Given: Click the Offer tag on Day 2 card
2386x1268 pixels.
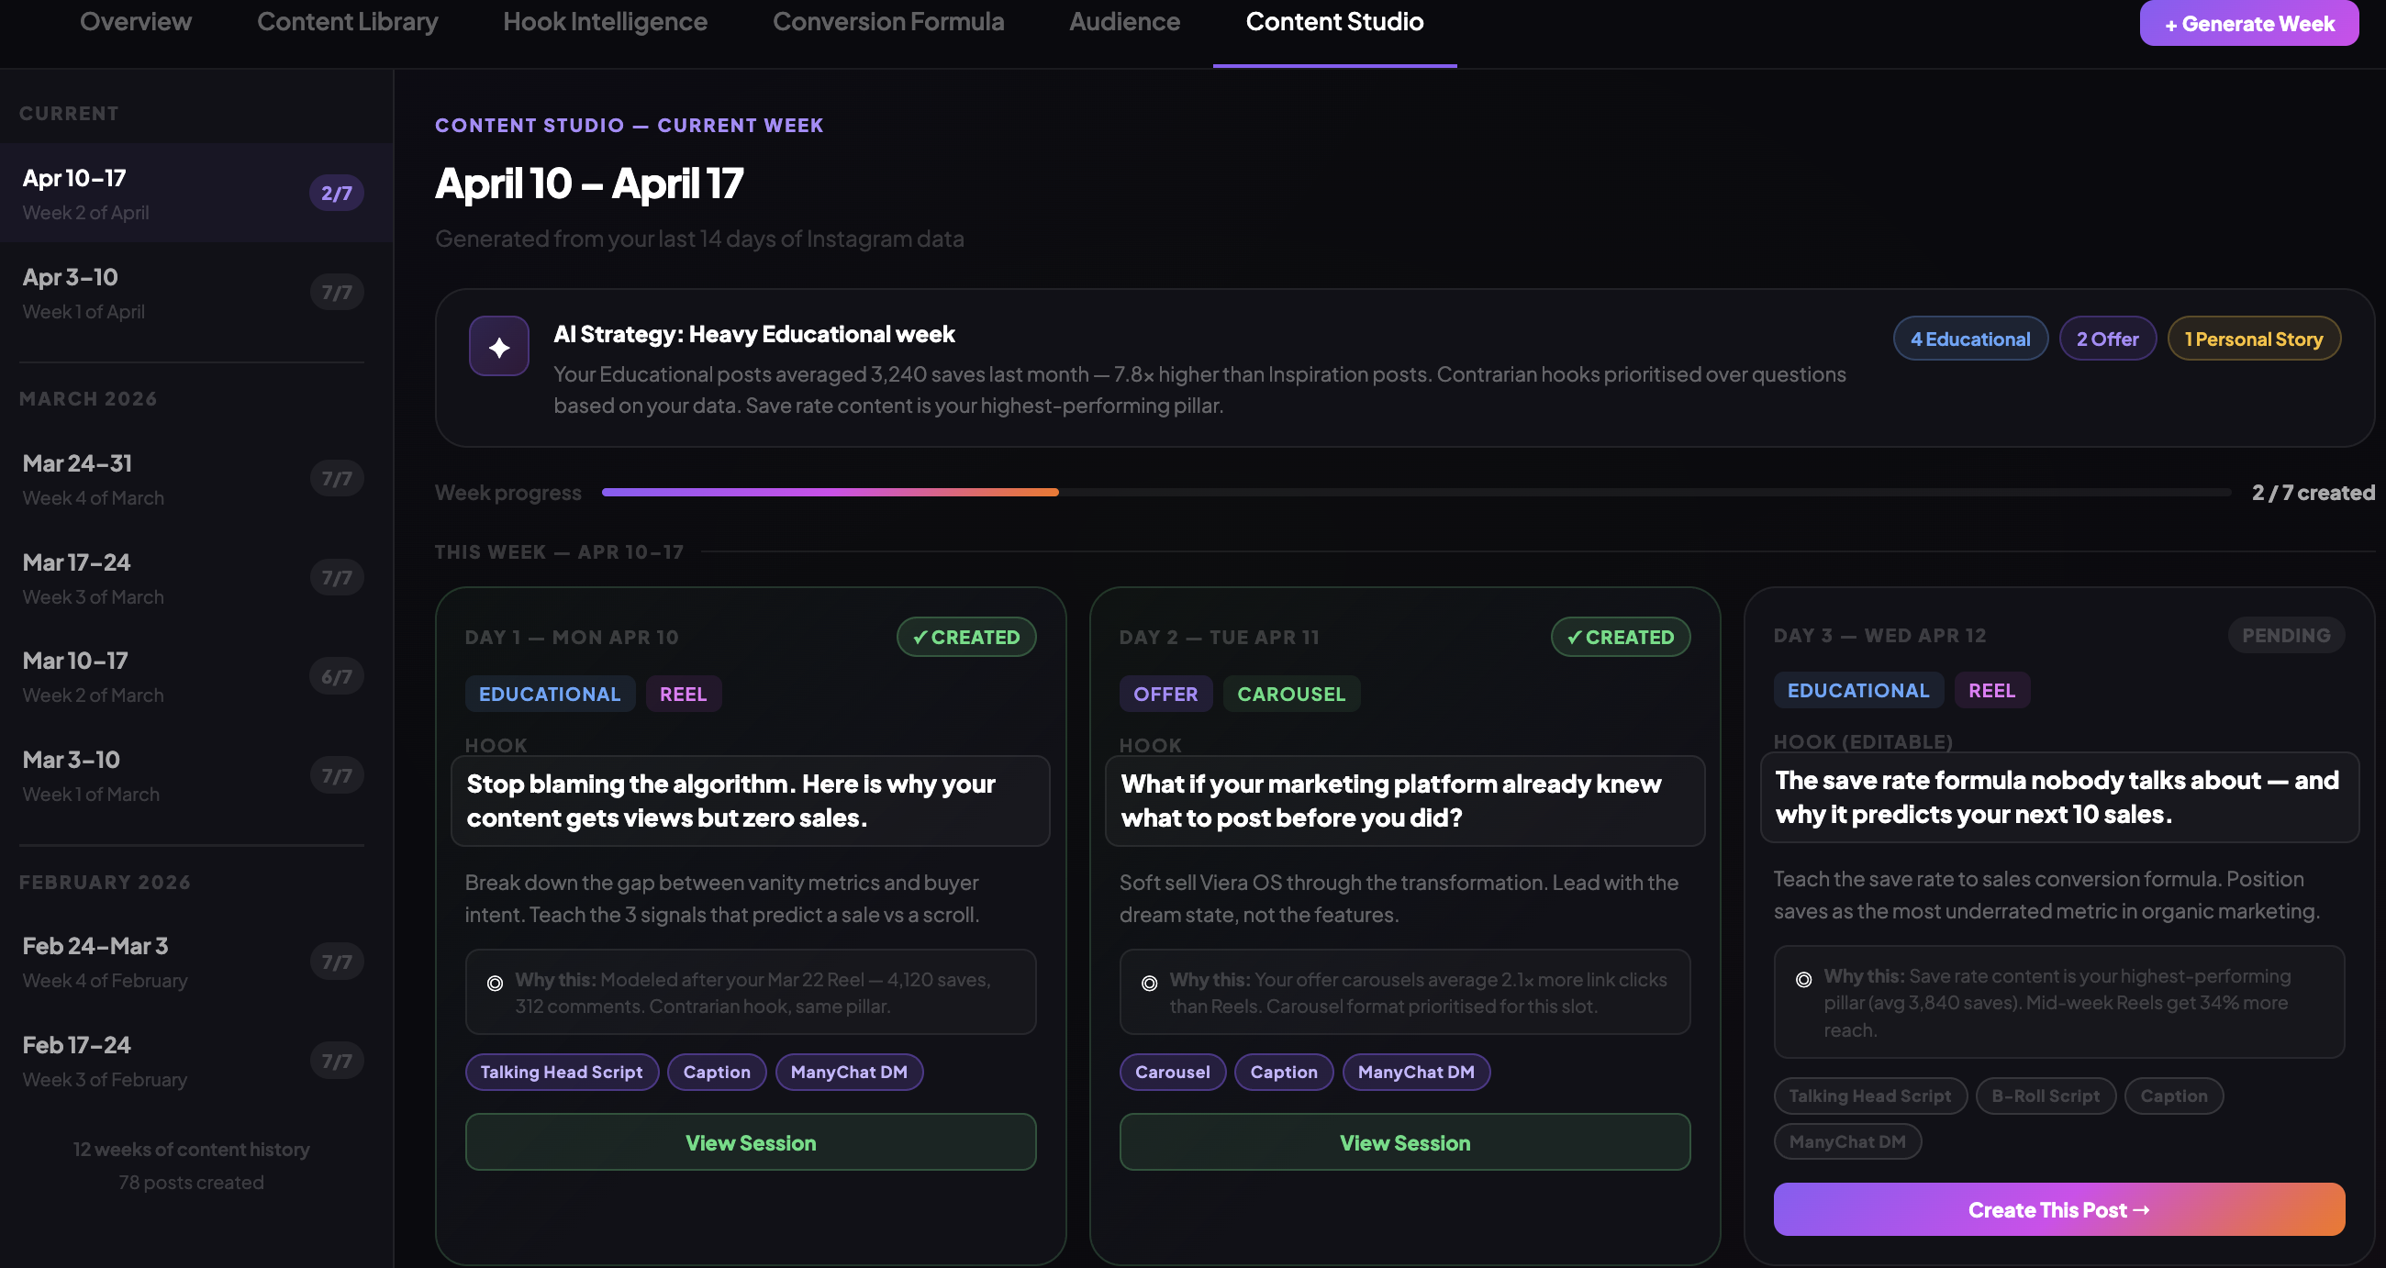Looking at the screenshot, I should (1165, 693).
